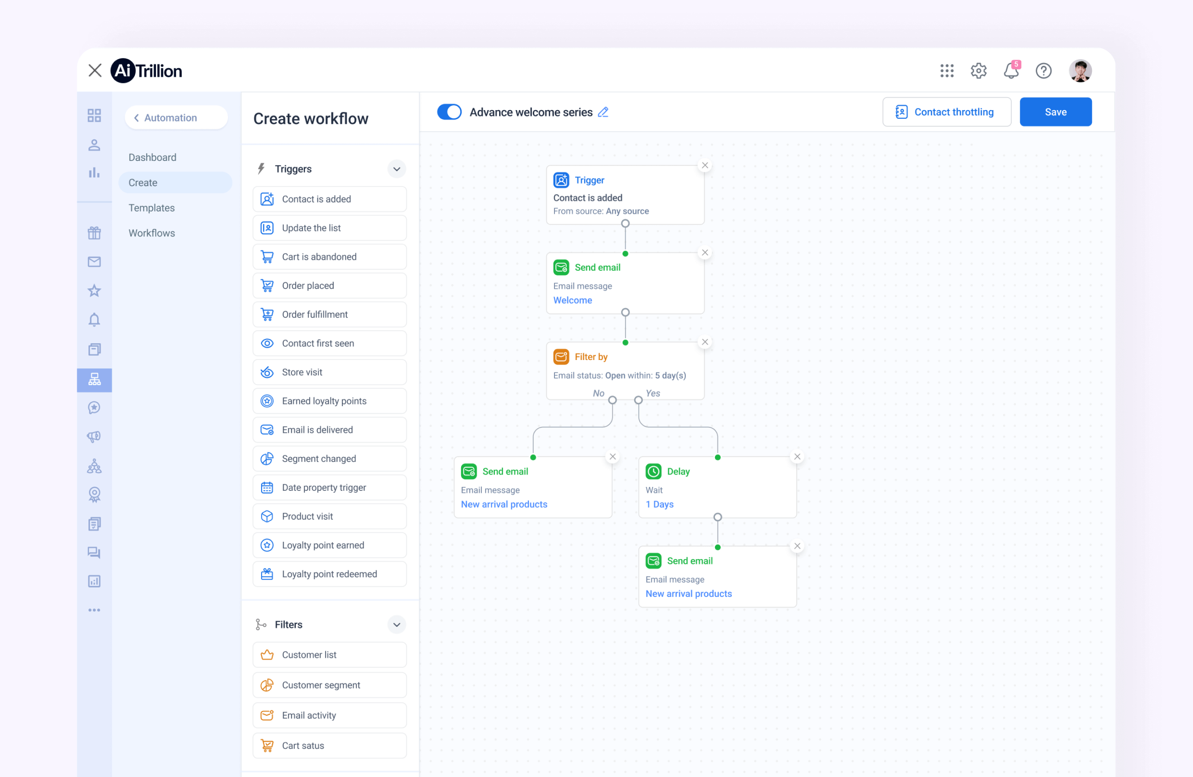Close the app with the X next to AiTrillion logo
Screen dimensions: 1193x777
(95, 70)
